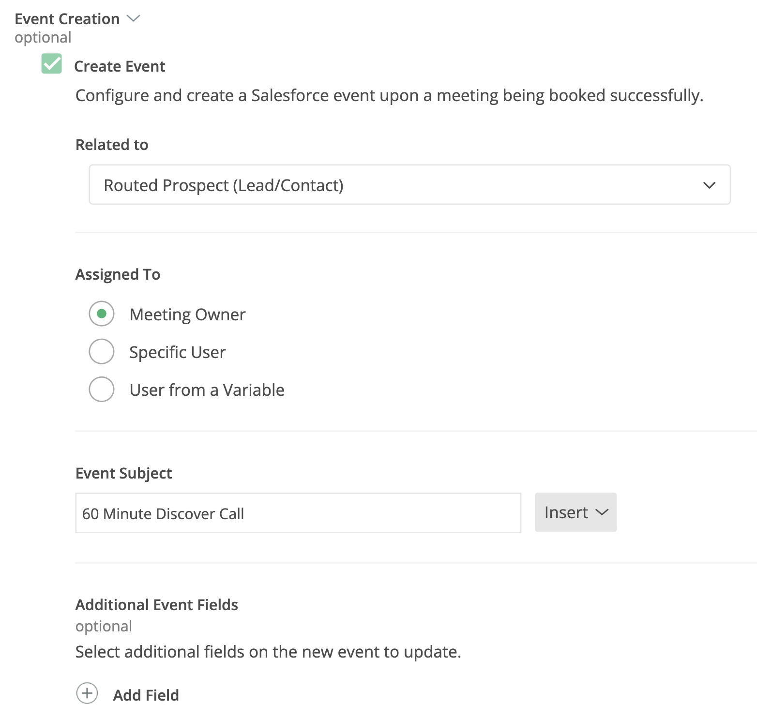Collapse the Event Creation section chevron
The width and height of the screenshot is (757, 719).
(133, 18)
